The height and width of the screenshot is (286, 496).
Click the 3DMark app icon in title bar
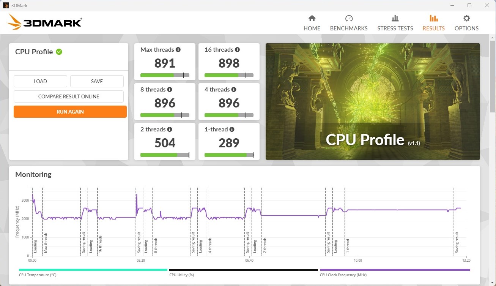(x=6, y=6)
